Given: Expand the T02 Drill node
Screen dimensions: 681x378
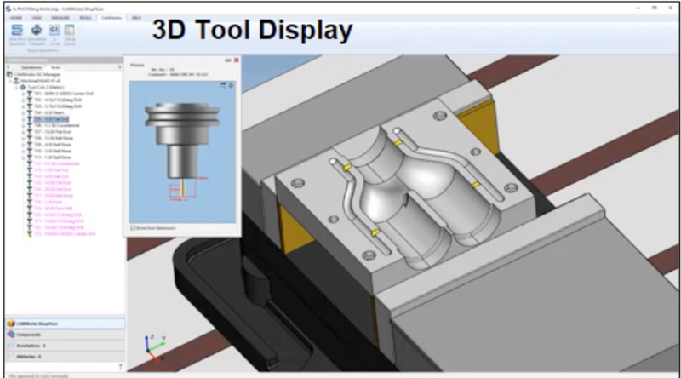Looking at the screenshot, I should (24, 100).
